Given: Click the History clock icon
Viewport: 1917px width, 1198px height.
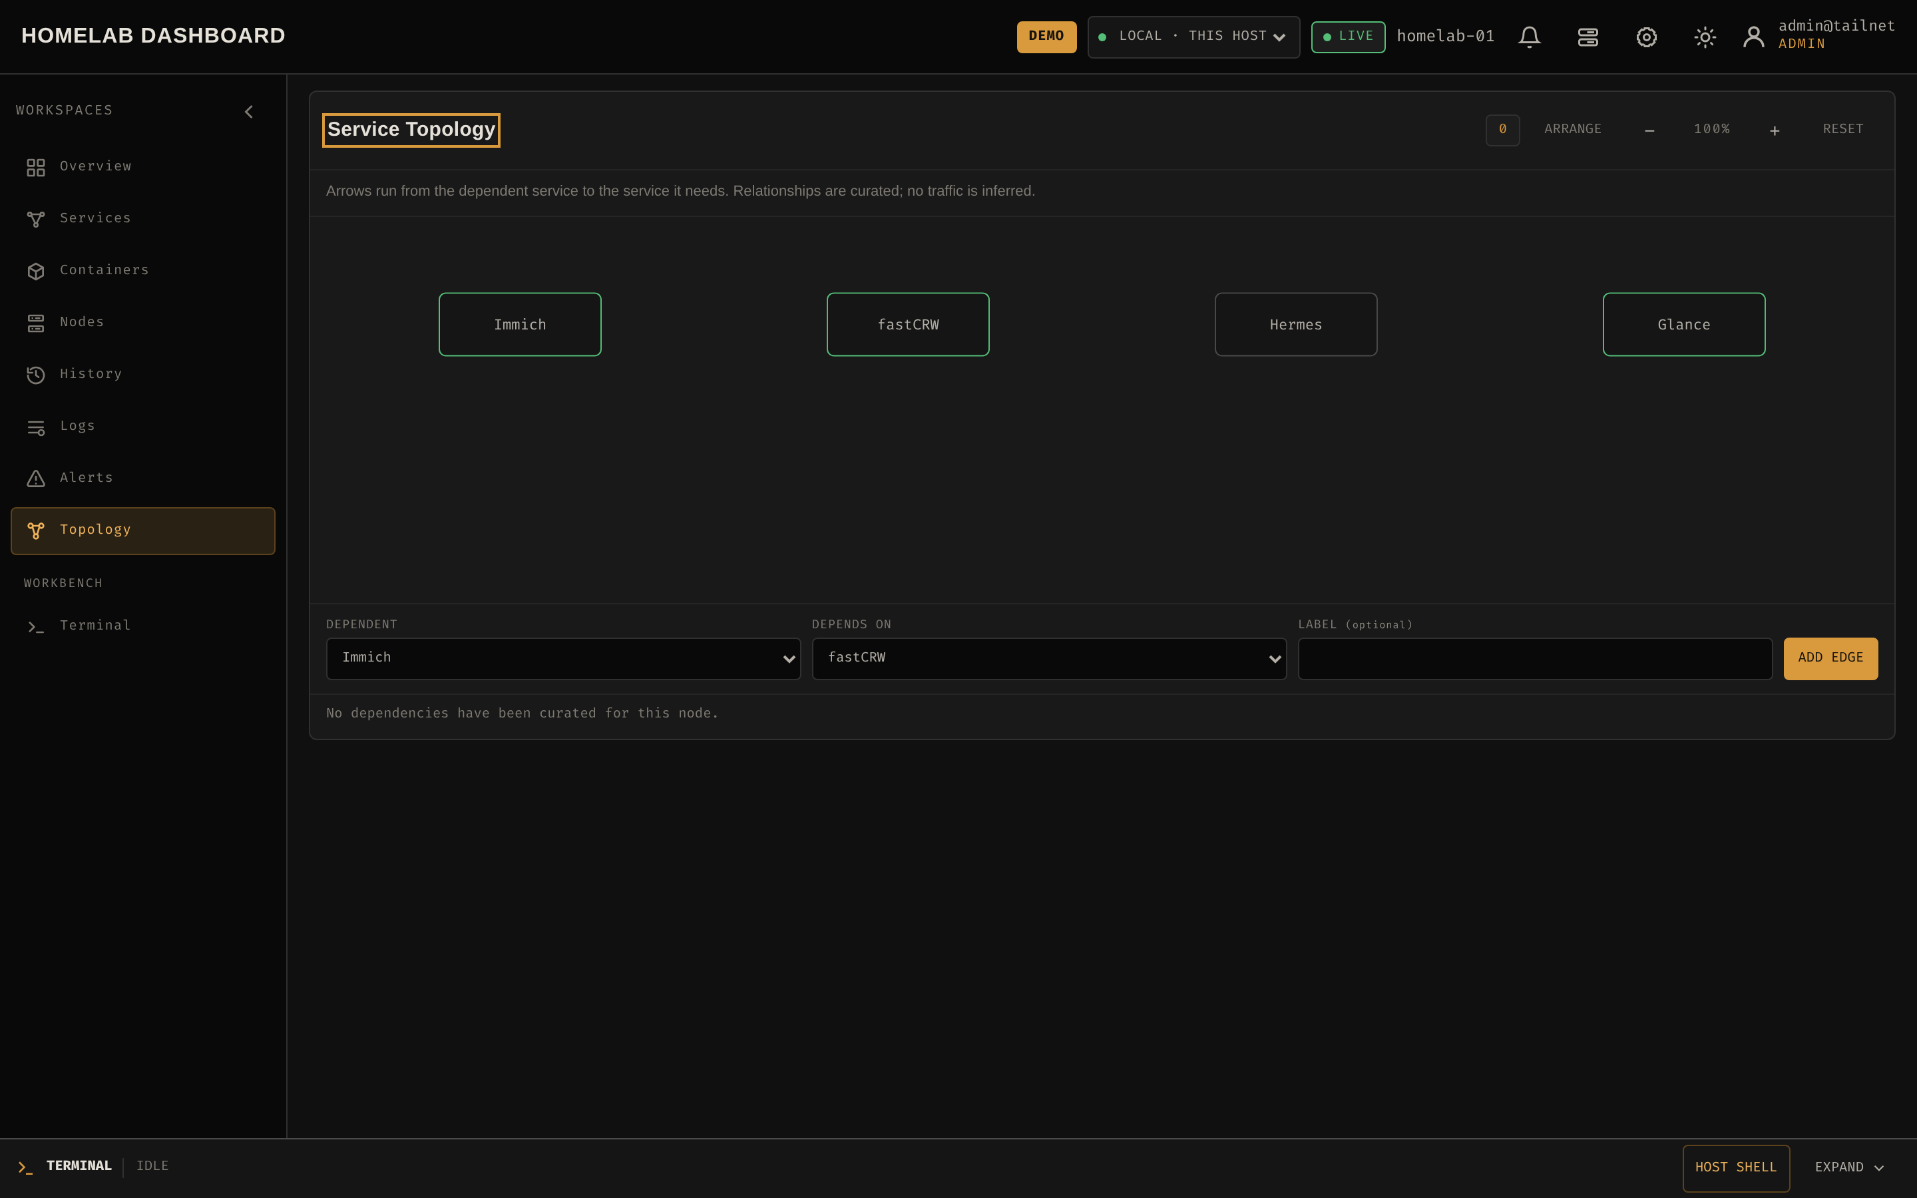Looking at the screenshot, I should coord(36,375).
